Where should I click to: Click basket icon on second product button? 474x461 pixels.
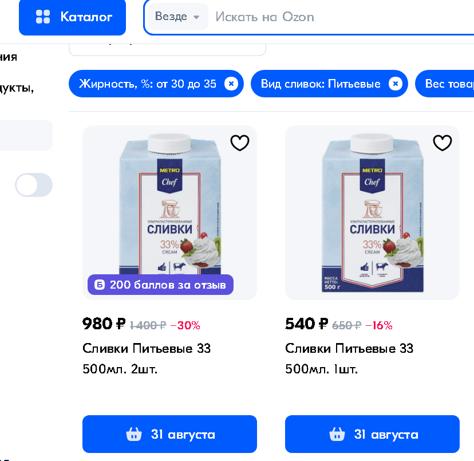tap(337, 435)
